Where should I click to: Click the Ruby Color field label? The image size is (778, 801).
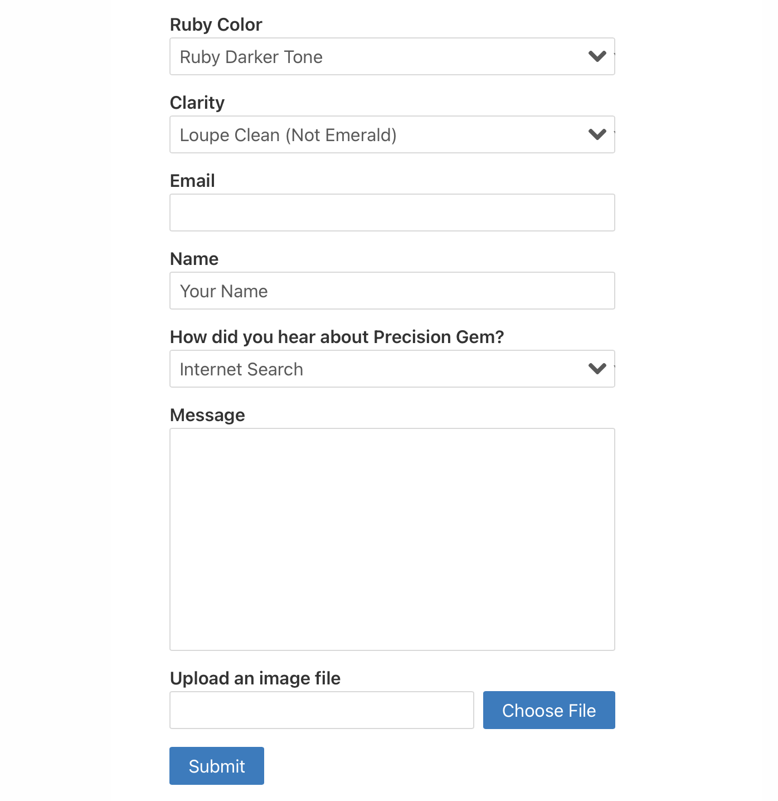216,25
